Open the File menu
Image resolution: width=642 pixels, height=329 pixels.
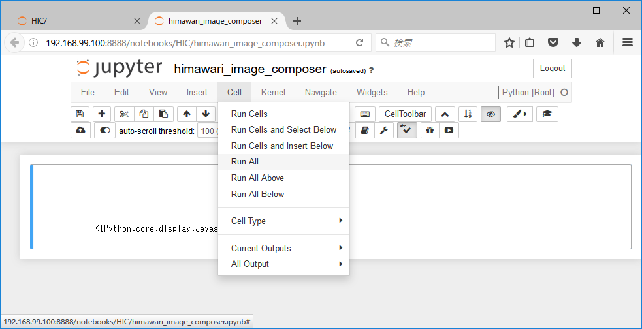click(x=88, y=93)
